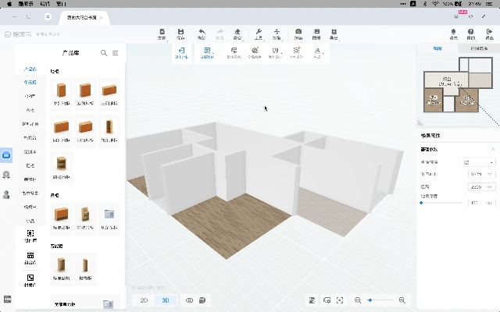The height and width of the screenshot is (312, 500).
Task: Select the second tab in right panel
Action: (x=478, y=48)
